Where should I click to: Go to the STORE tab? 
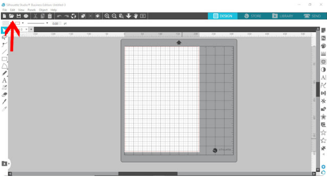coord(253,16)
